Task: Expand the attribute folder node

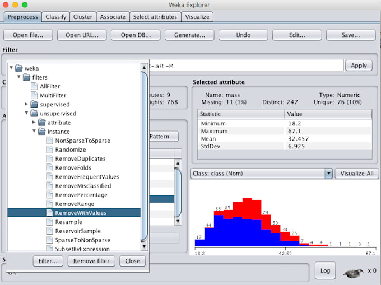Action: pos(34,122)
